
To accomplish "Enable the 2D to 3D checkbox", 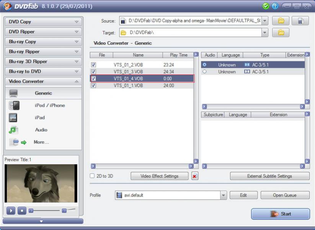I will click(92, 176).
